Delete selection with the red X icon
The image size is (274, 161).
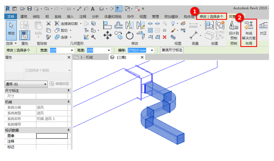164,37
